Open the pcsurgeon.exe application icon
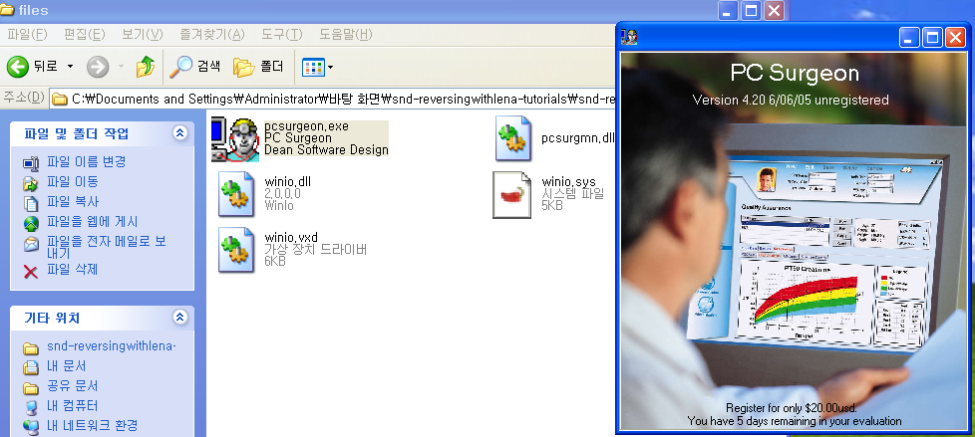The image size is (975, 437). coord(235,138)
